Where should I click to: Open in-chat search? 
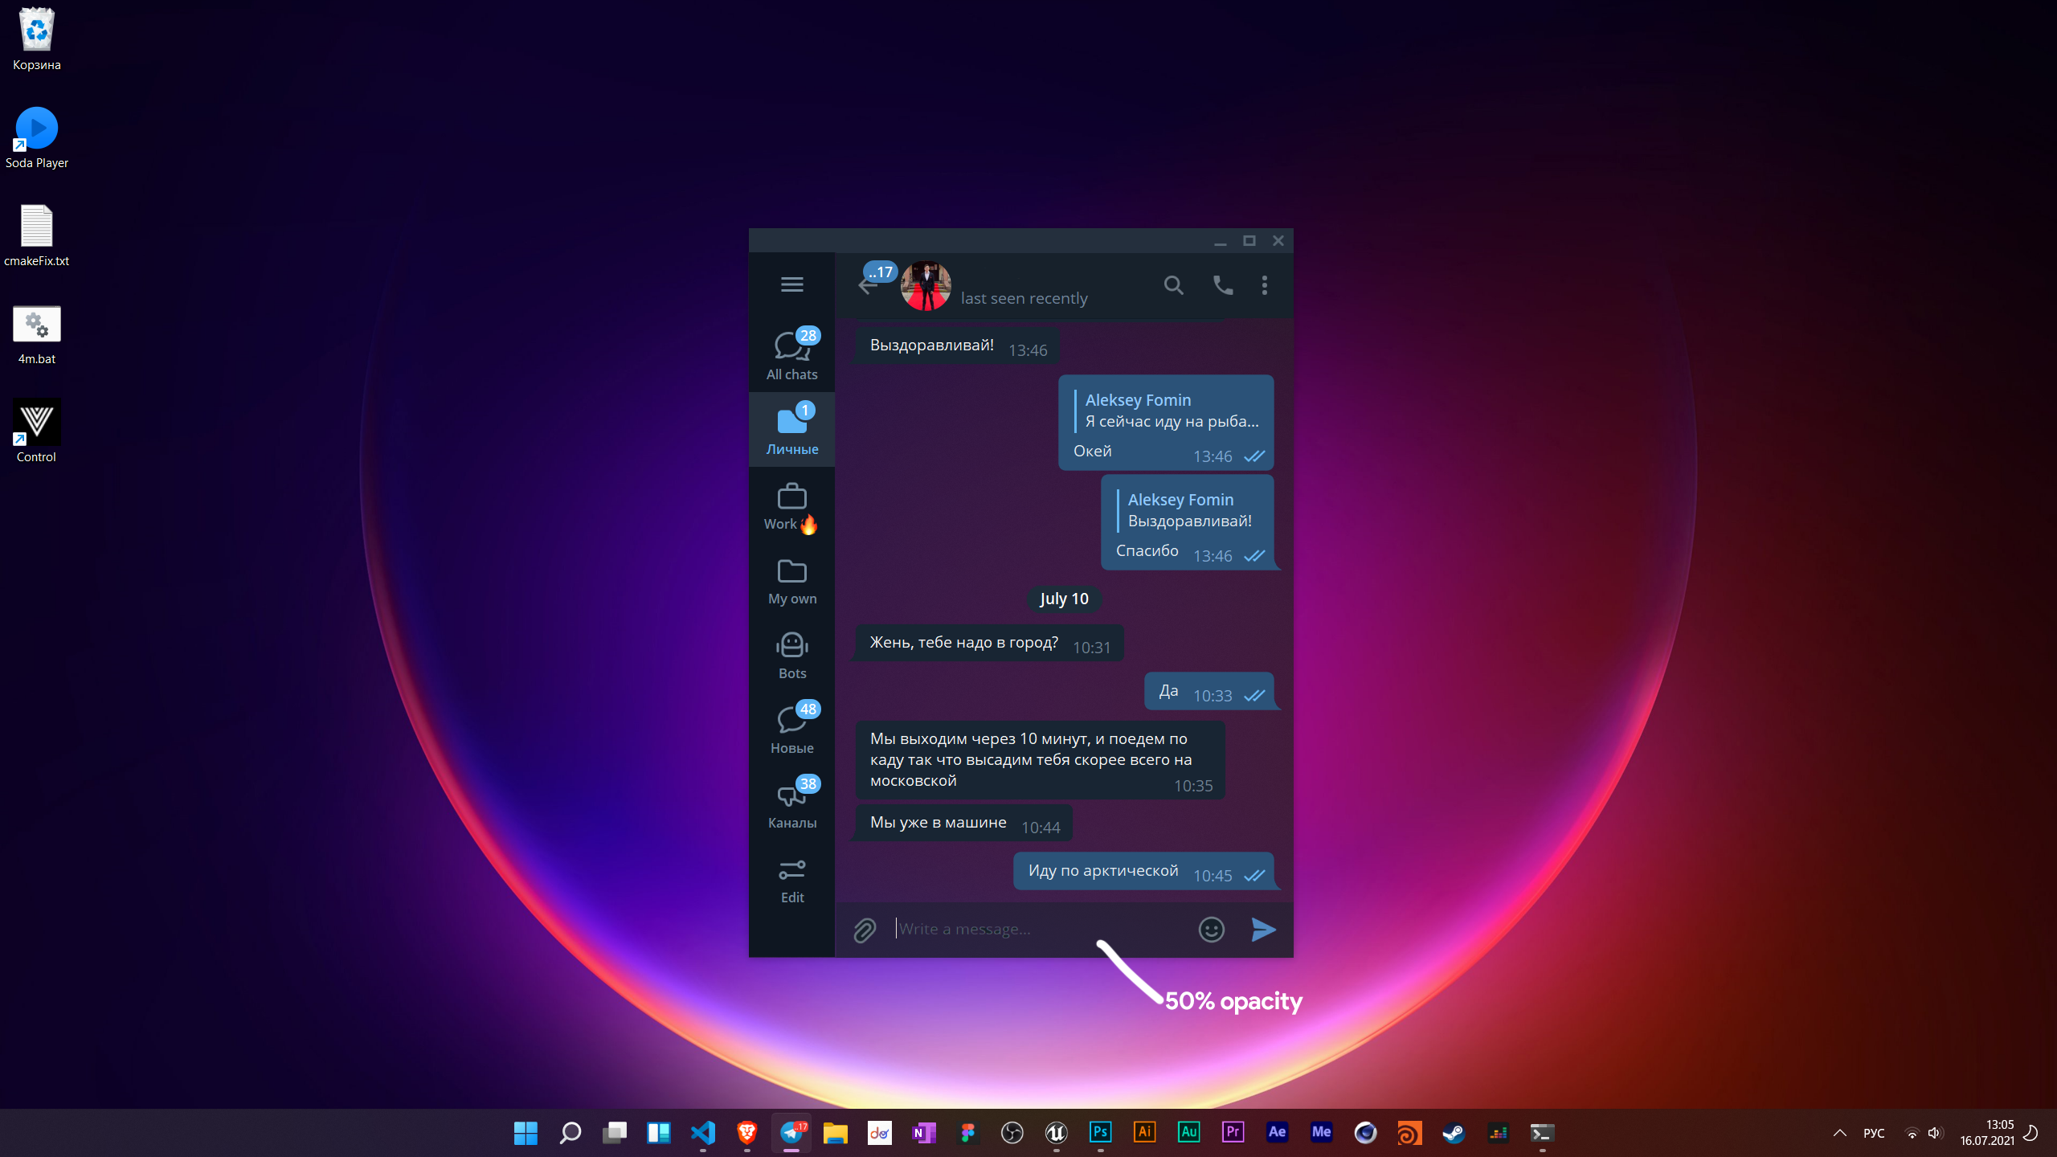(x=1174, y=285)
